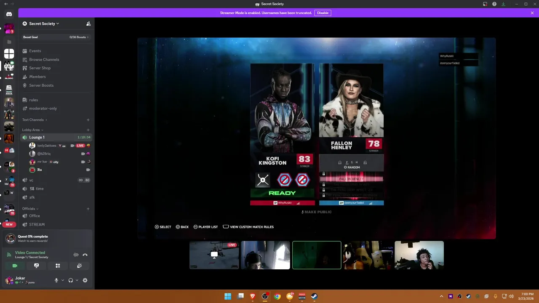This screenshot has width=539, height=303.
Task: Open Discord direct messages home icon
Action: pos(9,14)
